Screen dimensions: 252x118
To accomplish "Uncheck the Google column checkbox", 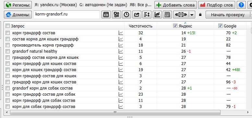I will click(x=220, y=26).
